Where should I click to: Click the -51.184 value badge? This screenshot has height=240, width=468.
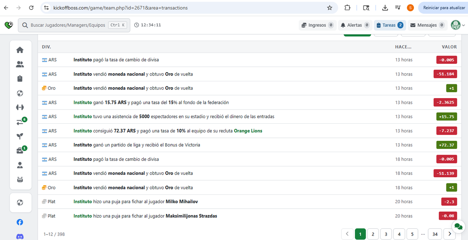click(x=445, y=74)
